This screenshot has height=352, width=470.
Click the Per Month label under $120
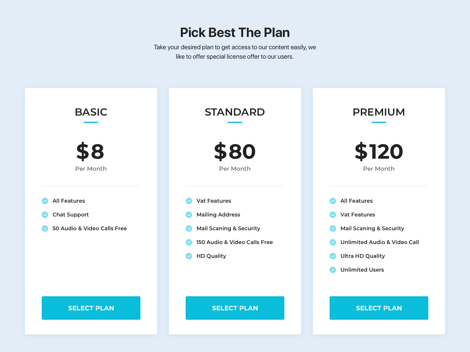click(379, 169)
